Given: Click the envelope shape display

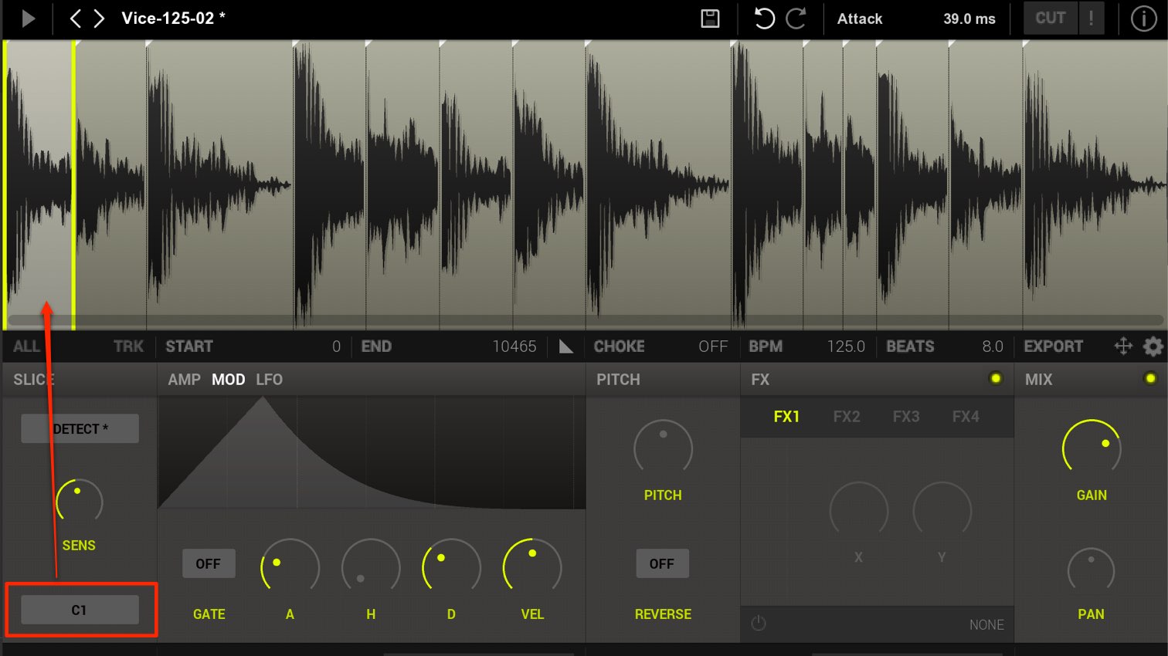Looking at the screenshot, I should point(372,453).
